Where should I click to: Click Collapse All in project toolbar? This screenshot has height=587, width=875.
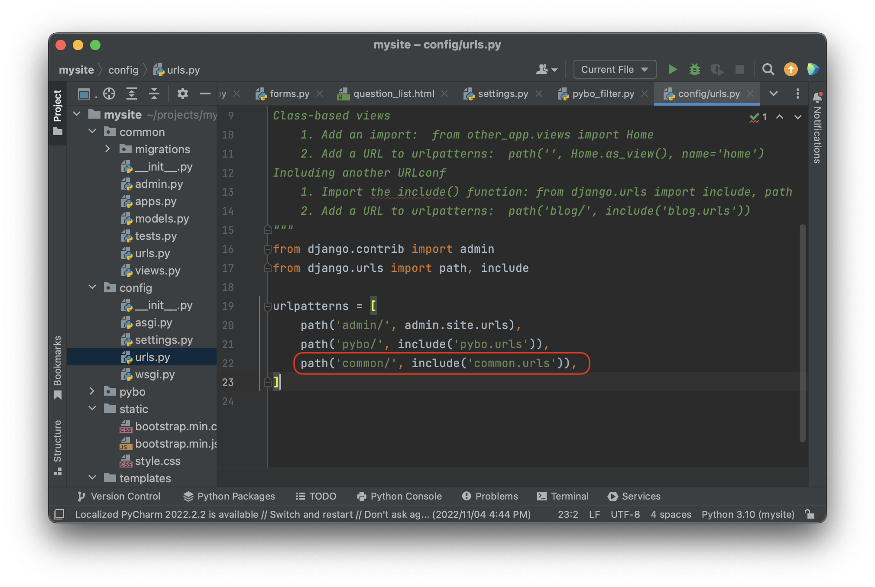click(x=154, y=94)
